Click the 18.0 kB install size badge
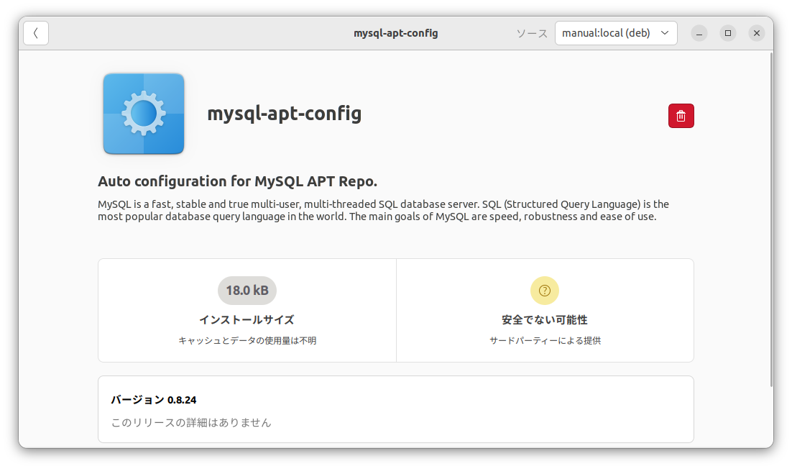792x469 pixels. pos(247,291)
